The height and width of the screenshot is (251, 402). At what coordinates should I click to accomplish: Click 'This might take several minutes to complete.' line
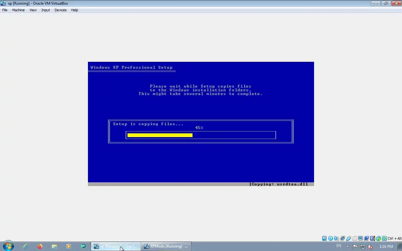click(201, 94)
